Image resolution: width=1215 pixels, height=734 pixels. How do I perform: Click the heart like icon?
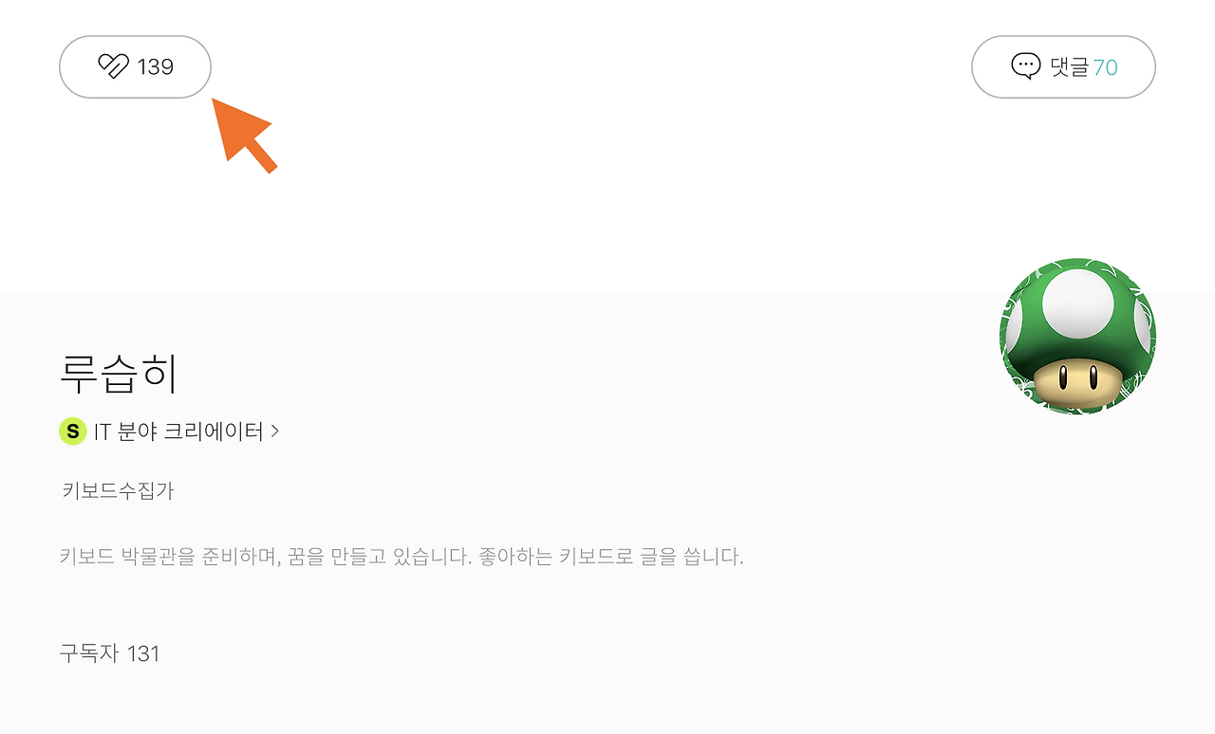point(113,66)
